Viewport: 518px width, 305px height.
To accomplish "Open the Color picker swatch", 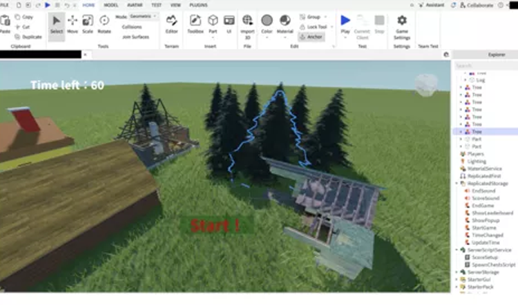I will click(x=267, y=23).
